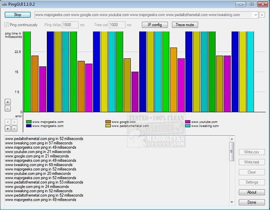Click the host list text box
The image size is (270, 210).
(x=144, y=15)
